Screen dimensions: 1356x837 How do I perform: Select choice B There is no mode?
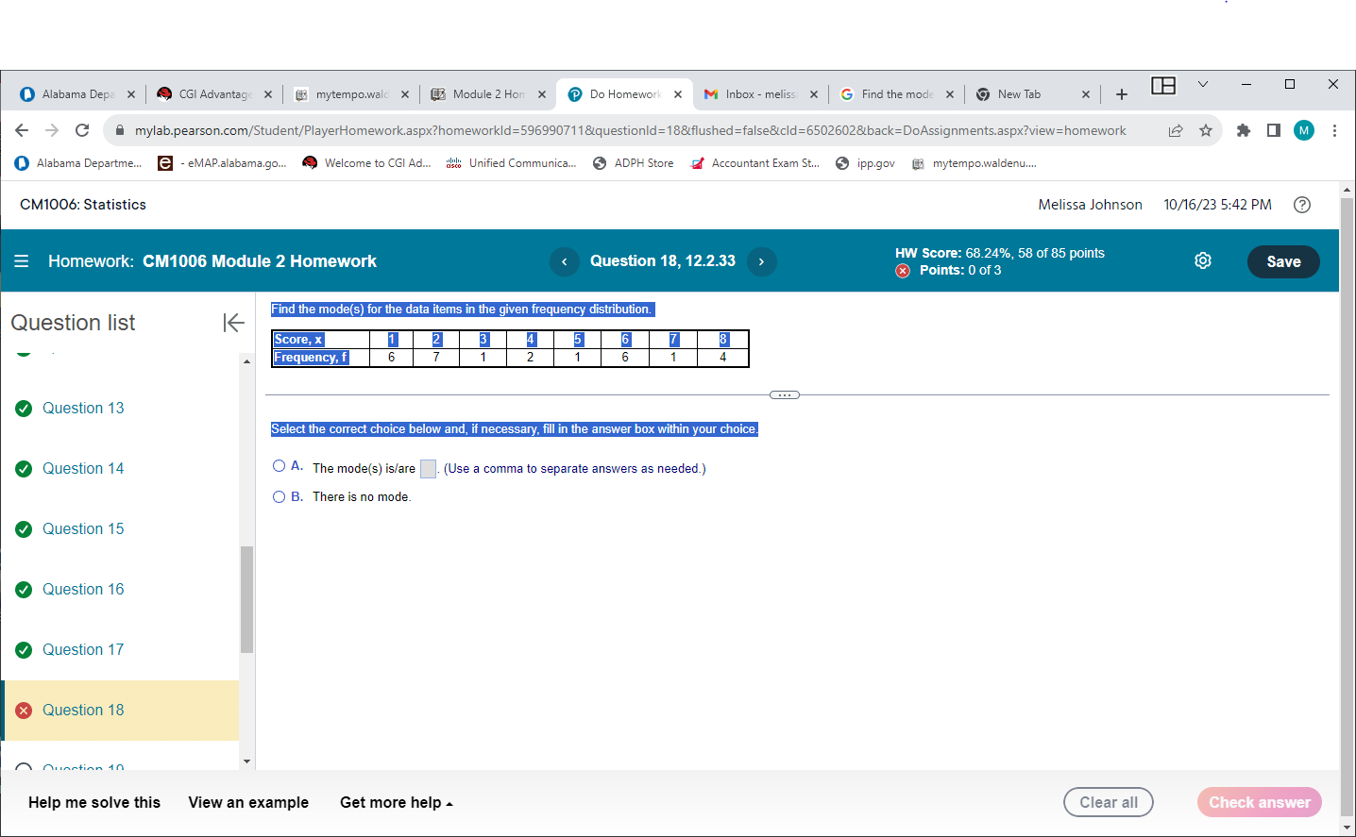tap(279, 497)
